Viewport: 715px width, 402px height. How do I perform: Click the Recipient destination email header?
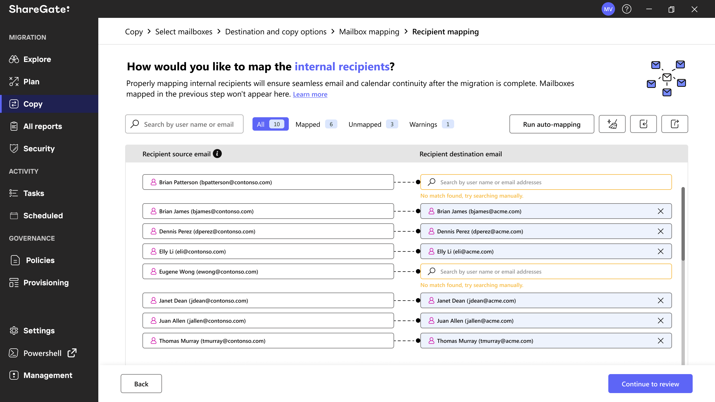click(461, 154)
